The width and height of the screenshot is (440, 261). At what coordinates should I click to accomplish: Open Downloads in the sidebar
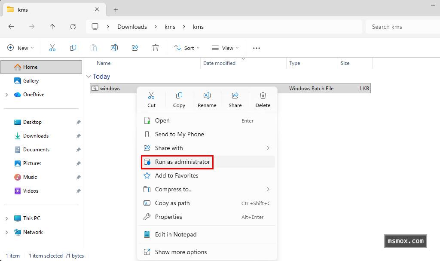[x=36, y=136]
